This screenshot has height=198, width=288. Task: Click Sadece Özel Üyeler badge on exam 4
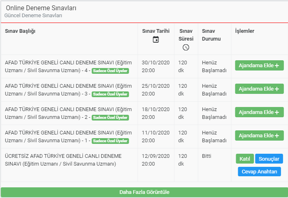[x=110, y=71]
